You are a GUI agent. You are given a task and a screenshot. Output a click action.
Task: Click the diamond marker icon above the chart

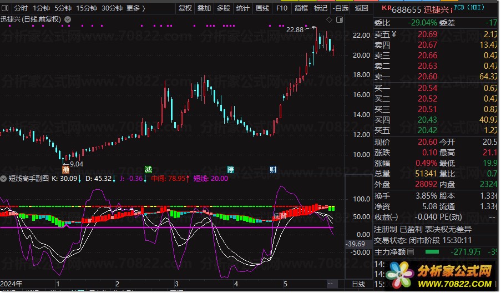point(329,20)
